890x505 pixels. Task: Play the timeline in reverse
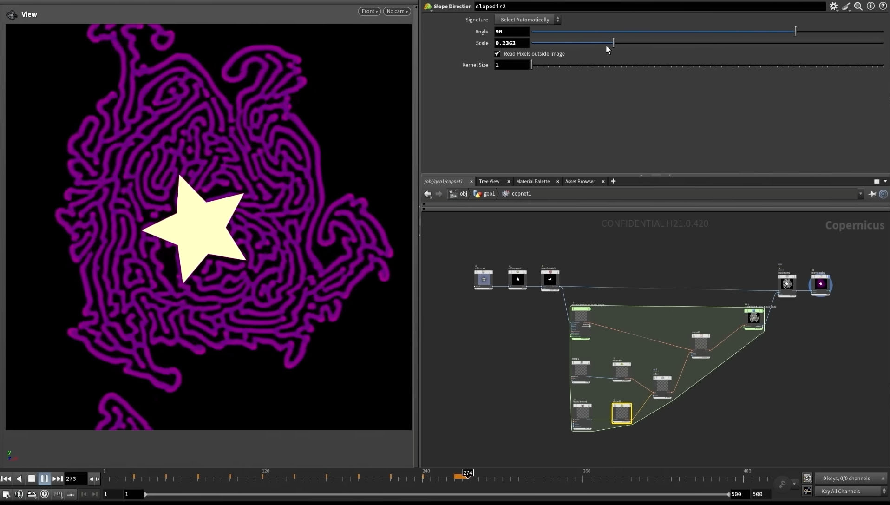click(19, 479)
